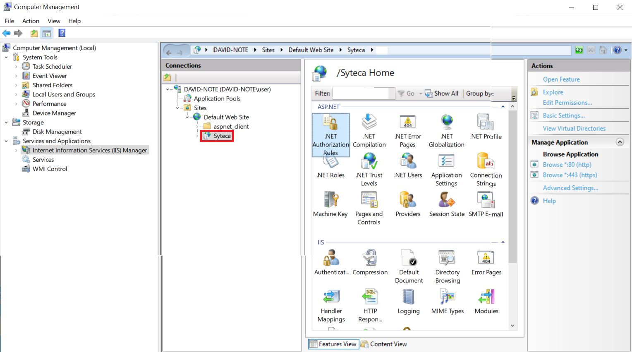This screenshot has width=632, height=352.
Task: Select Application Pools in Connections tree
Action: tap(217, 98)
